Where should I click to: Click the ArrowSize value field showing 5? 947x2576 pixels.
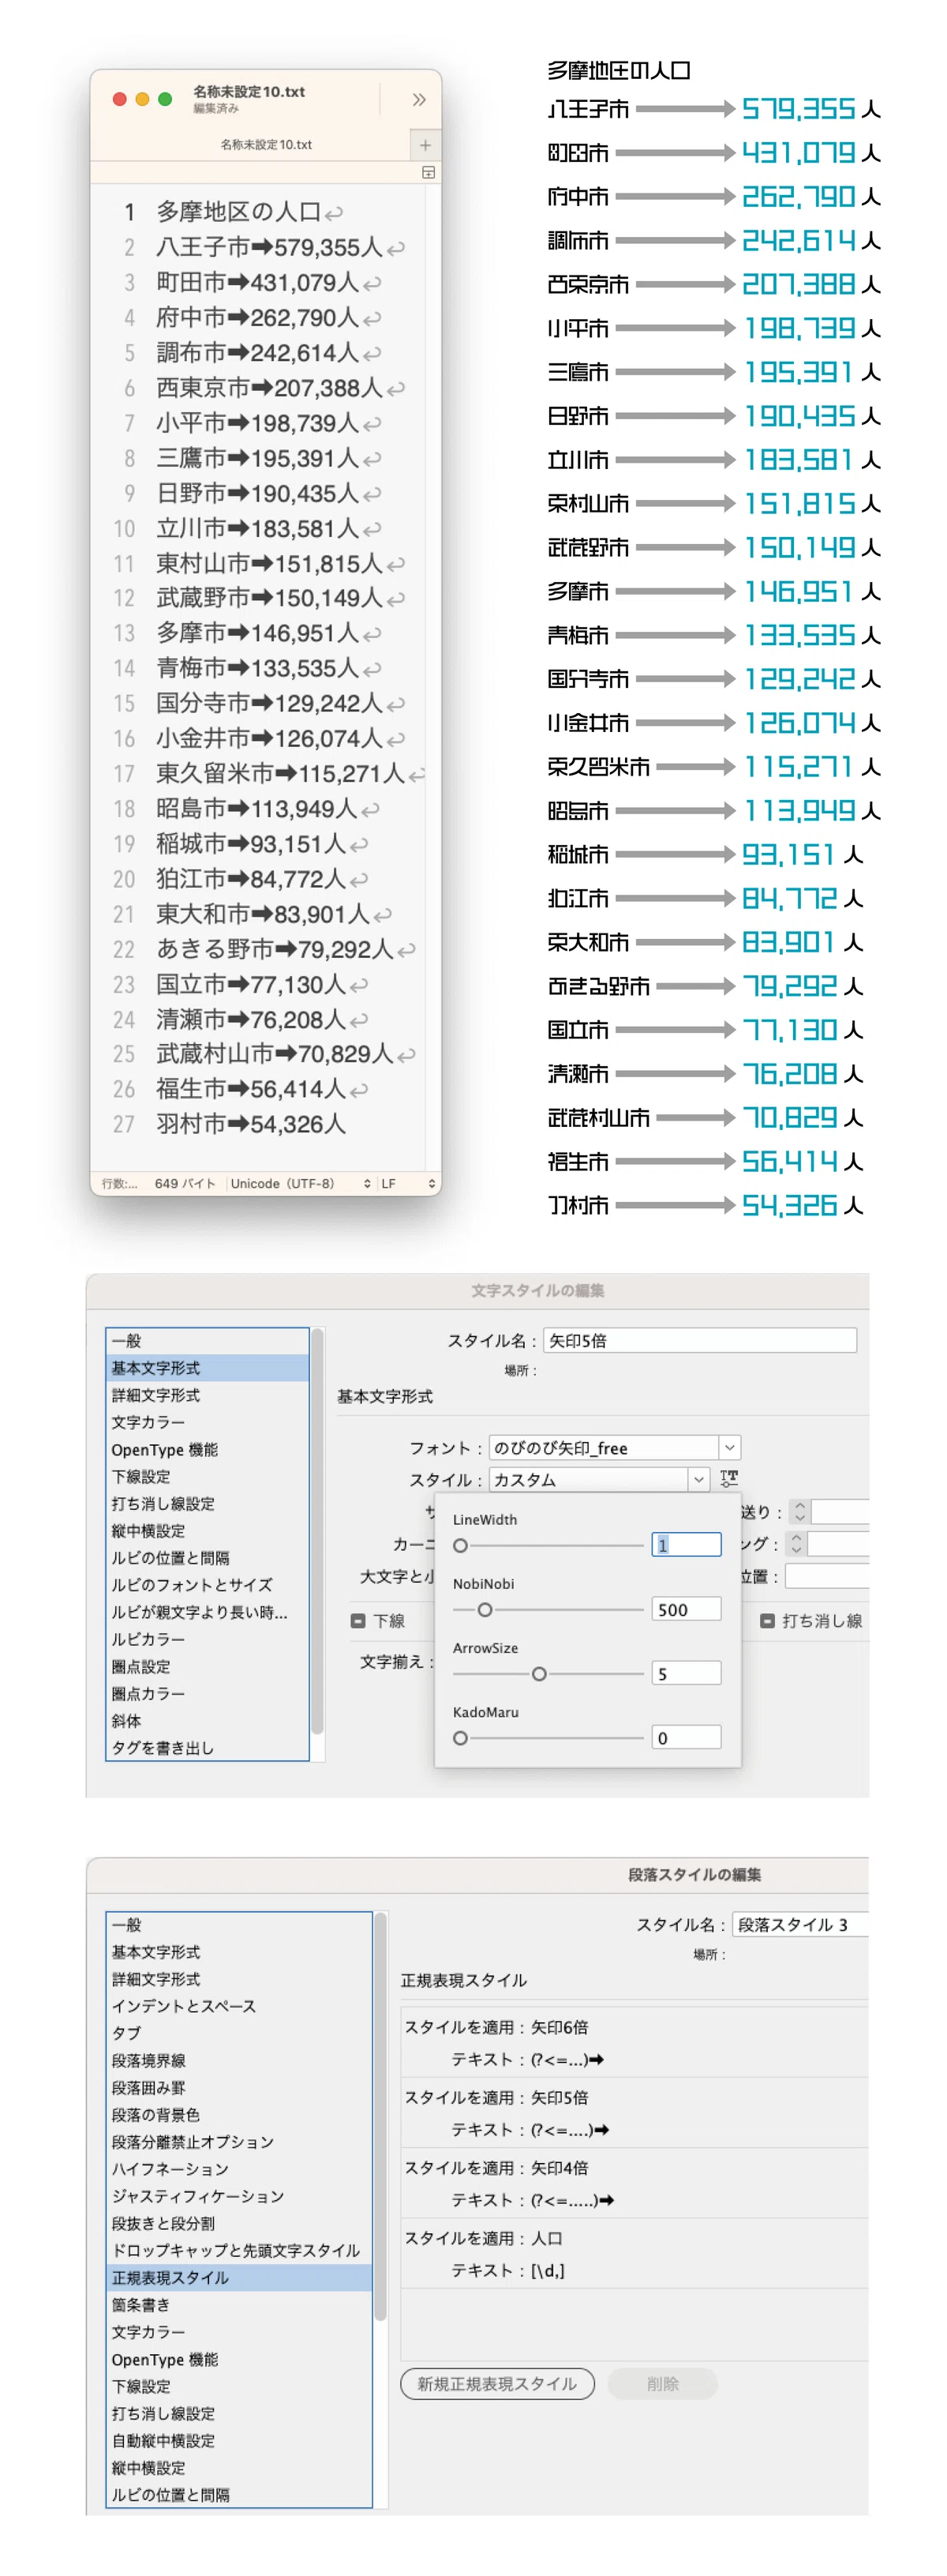[x=687, y=1673]
